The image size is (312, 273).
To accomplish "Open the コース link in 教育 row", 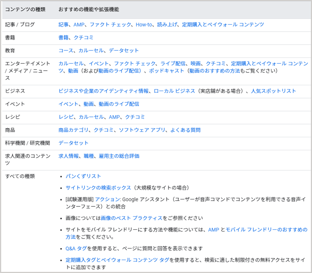I will 66,50.
